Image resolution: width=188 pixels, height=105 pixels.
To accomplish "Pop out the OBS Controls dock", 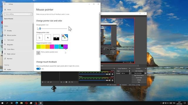I will point(146,69).
